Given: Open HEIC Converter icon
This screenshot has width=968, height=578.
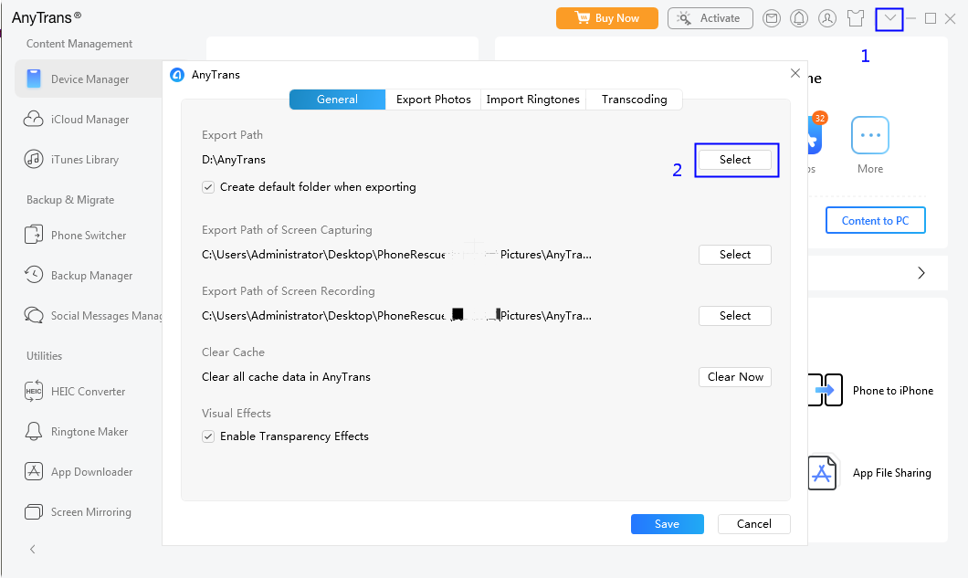Looking at the screenshot, I should pos(34,391).
